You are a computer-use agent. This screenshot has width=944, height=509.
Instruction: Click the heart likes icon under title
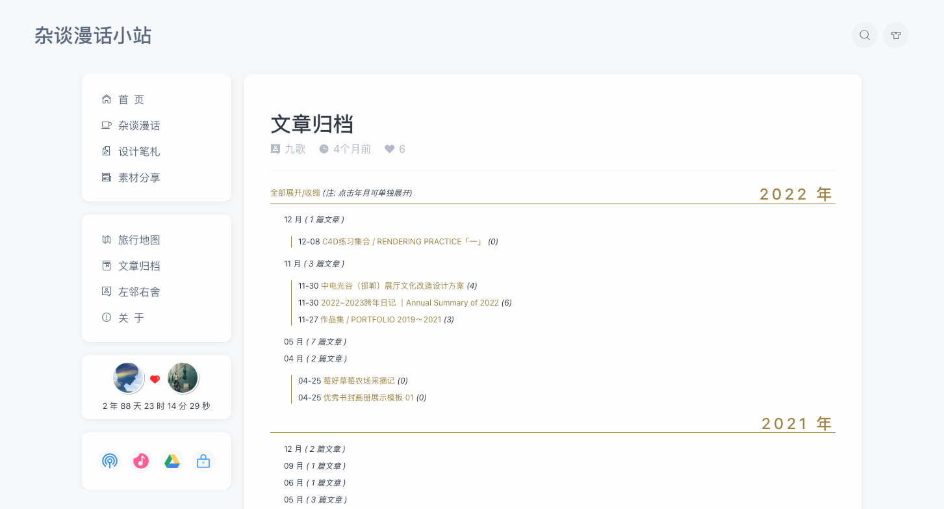tap(390, 149)
